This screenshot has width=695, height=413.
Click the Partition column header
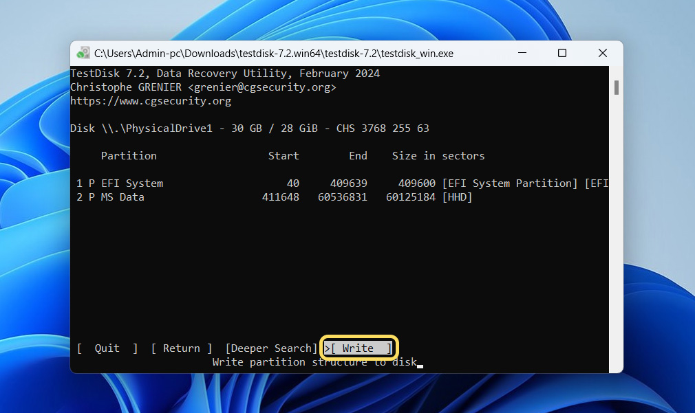[x=129, y=156]
